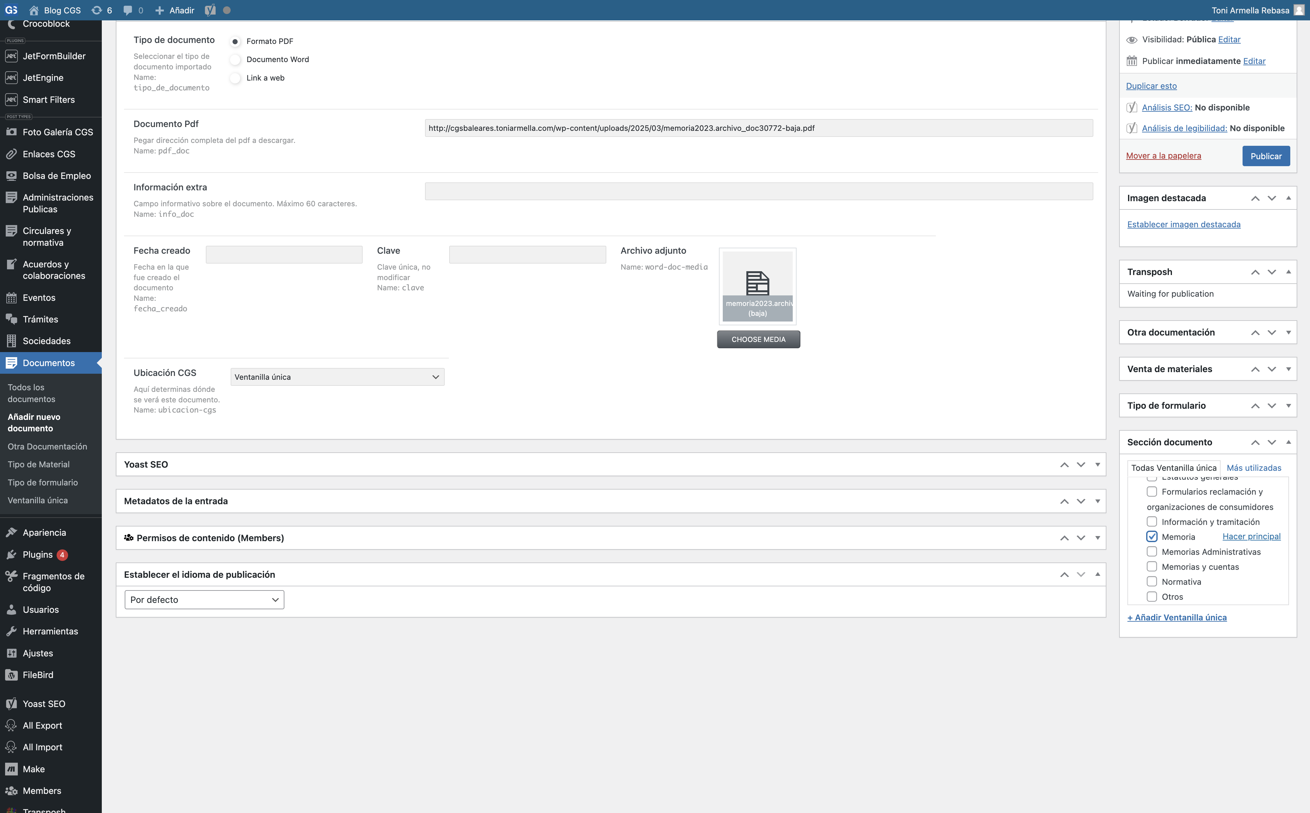Viewport: 1310px width, 813px height.
Task: Click the Blog CGS home icon
Action: point(34,10)
